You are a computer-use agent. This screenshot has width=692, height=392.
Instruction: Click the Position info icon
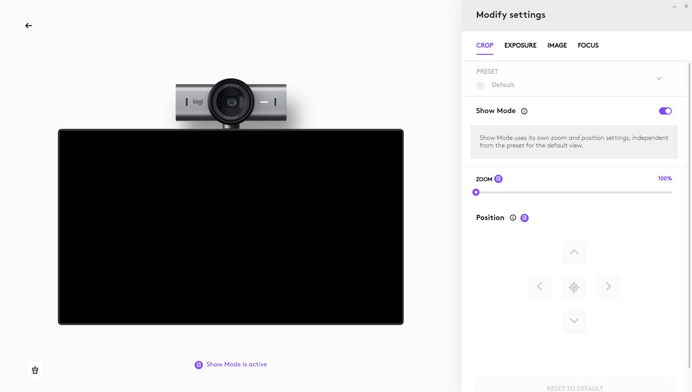point(513,218)
